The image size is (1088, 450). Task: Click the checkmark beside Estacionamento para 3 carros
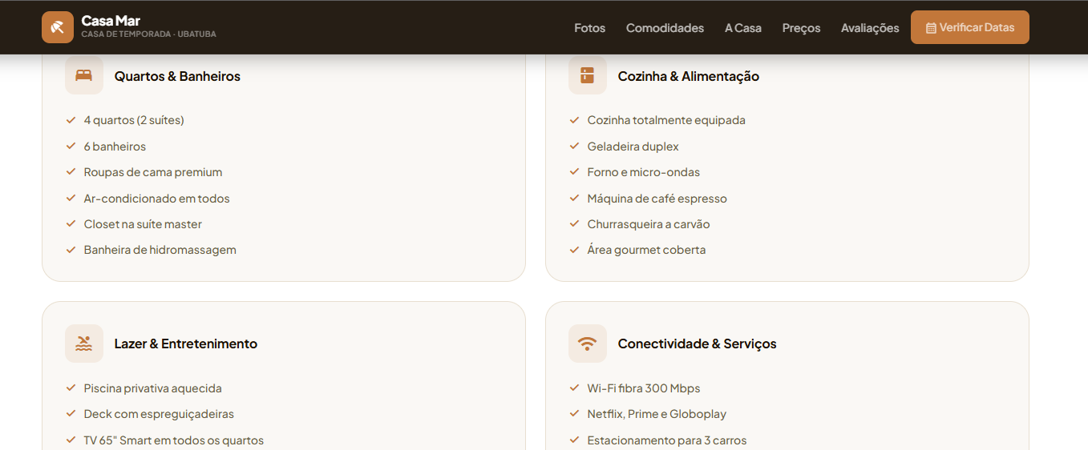[x=574, y=440]
